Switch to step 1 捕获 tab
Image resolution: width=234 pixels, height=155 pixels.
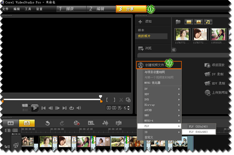[71, 9]
